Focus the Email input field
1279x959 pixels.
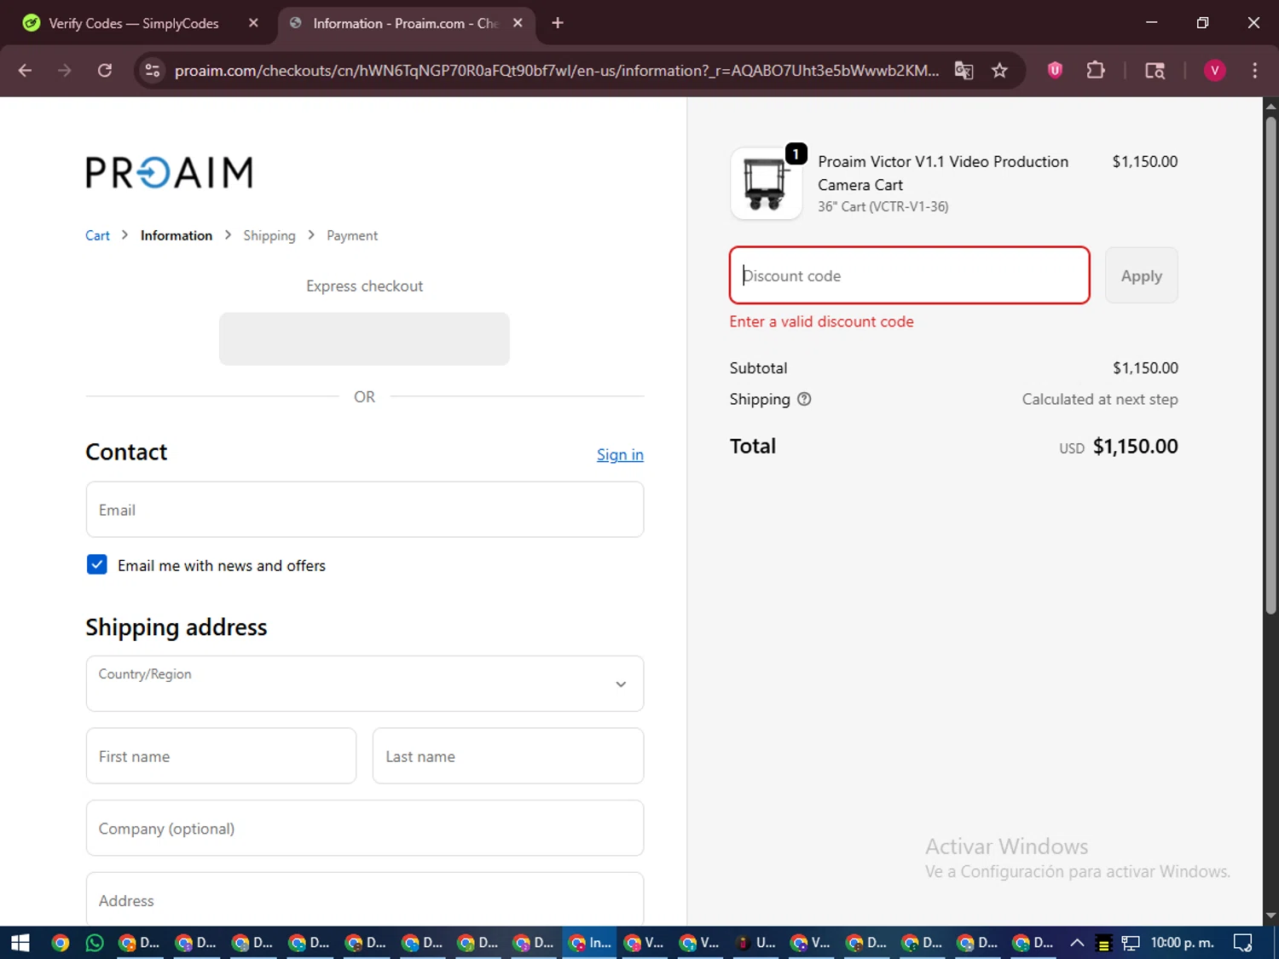(x=365, y=510)
